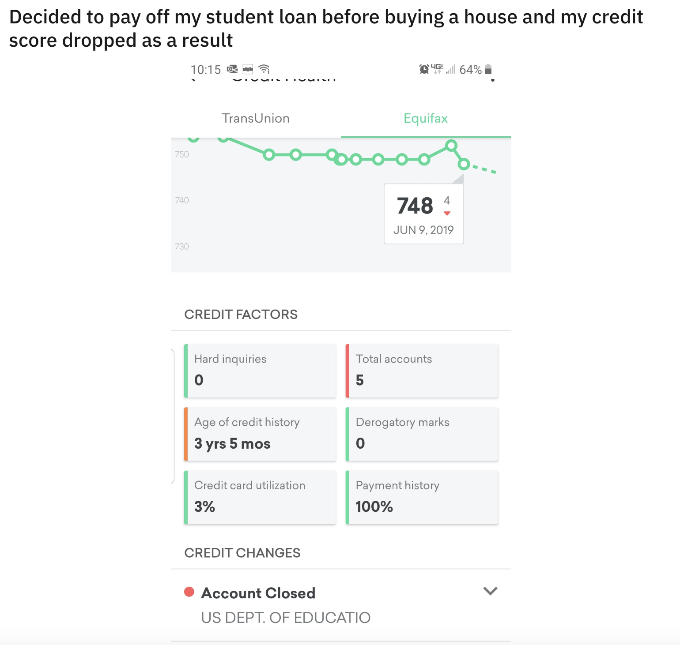
Task: Switch to the TransUnion tab
Action: point(255,118)
